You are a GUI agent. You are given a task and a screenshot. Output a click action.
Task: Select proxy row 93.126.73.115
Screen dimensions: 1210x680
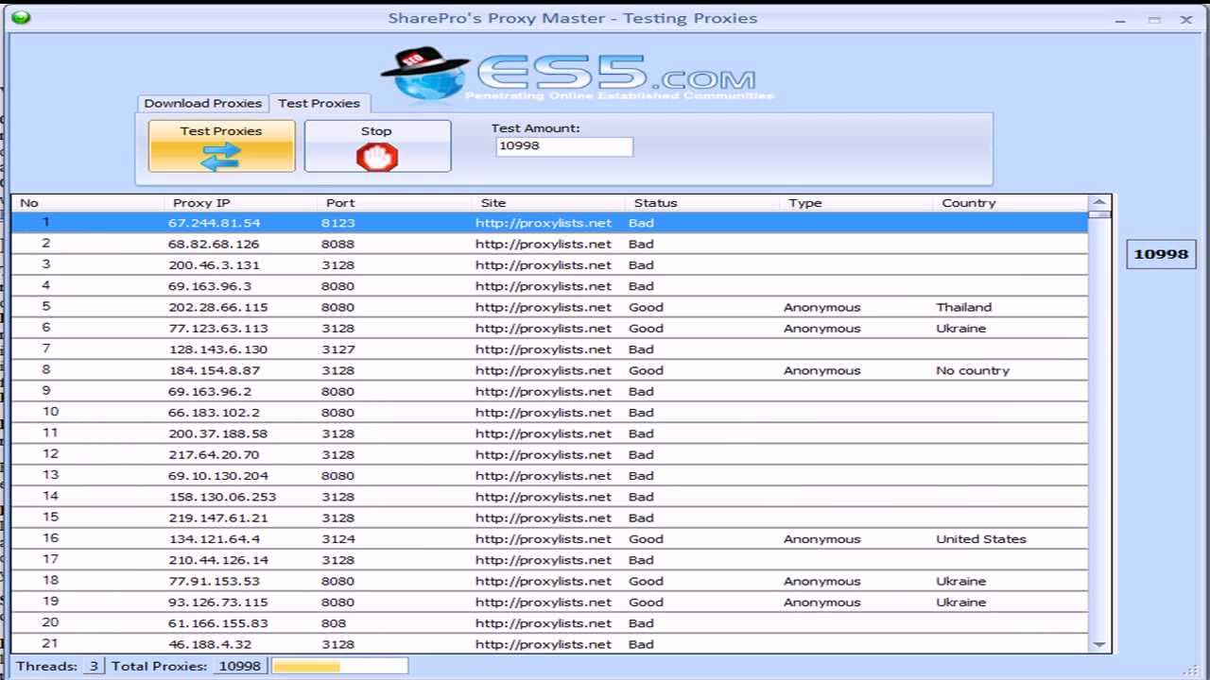(x=549, y=603)
